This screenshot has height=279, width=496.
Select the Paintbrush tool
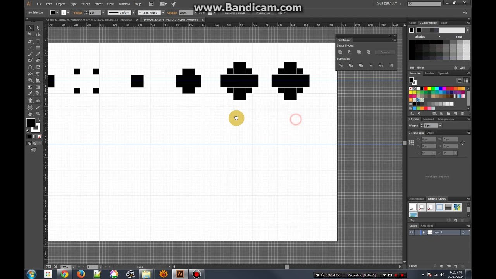(30, 54)
